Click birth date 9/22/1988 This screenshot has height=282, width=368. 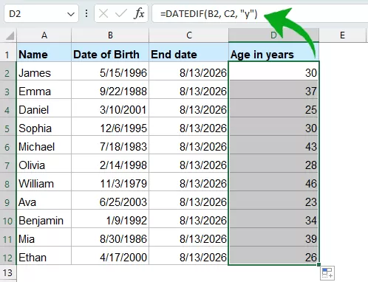click(110, 89)
